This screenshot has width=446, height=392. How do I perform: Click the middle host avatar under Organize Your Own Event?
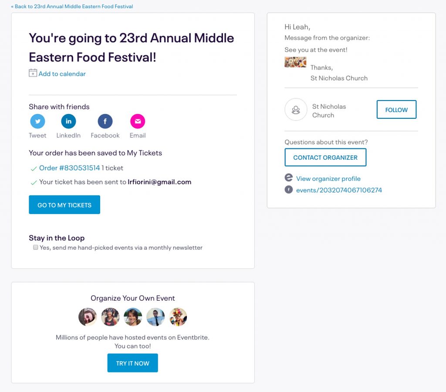(133, 317)
